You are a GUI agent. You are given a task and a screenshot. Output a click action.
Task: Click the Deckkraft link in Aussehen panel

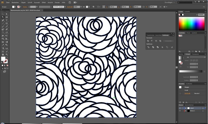pyautogui.click(x=187, y=93)
